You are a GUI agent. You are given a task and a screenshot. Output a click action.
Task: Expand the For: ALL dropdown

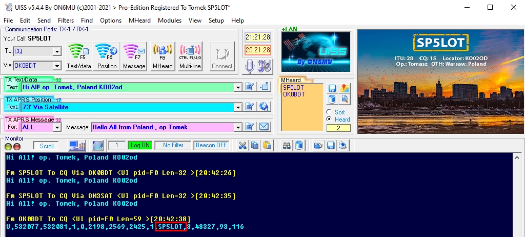(57, 127)
